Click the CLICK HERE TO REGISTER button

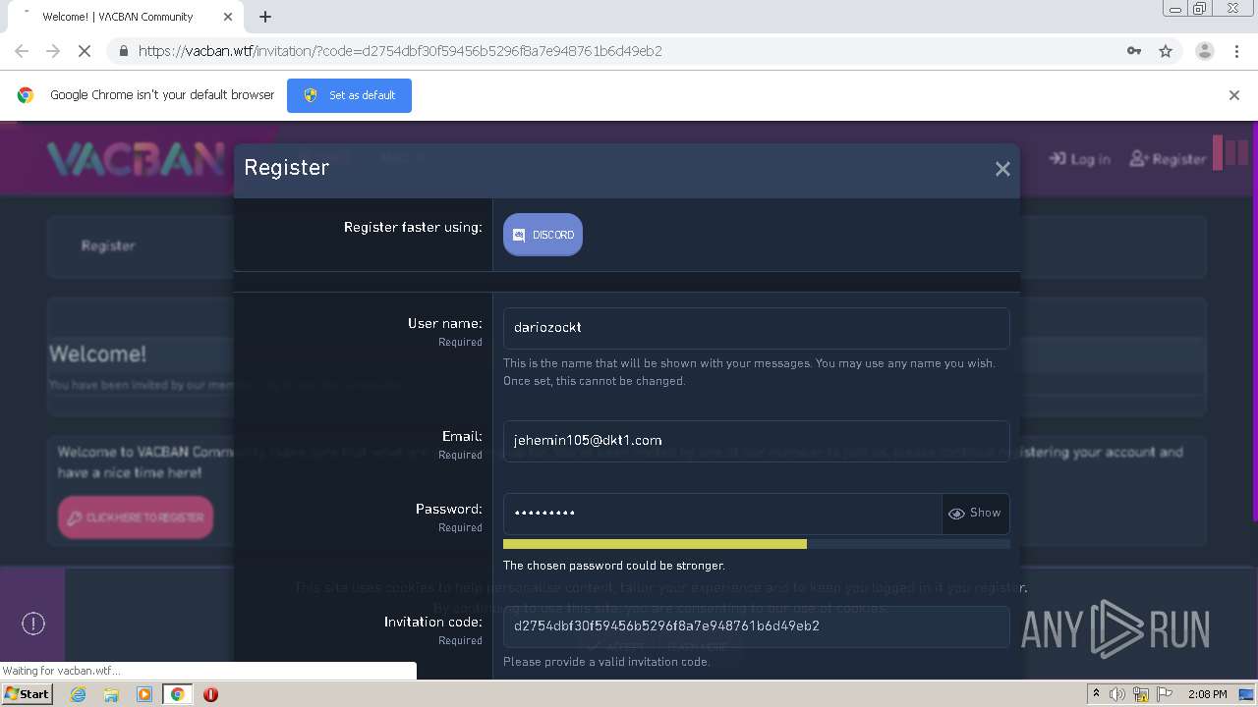(136, 517)
